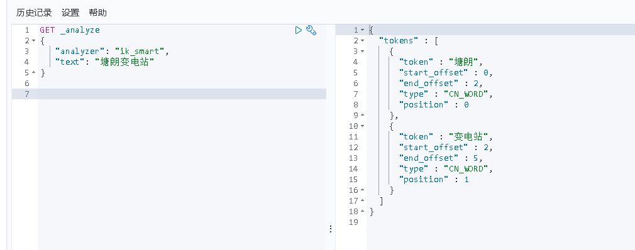This screenshot has width=635, height=250.
Task: Place cursor in "塘朗变电站" text value
Action: pyautogui.click(x=124, y=62)
